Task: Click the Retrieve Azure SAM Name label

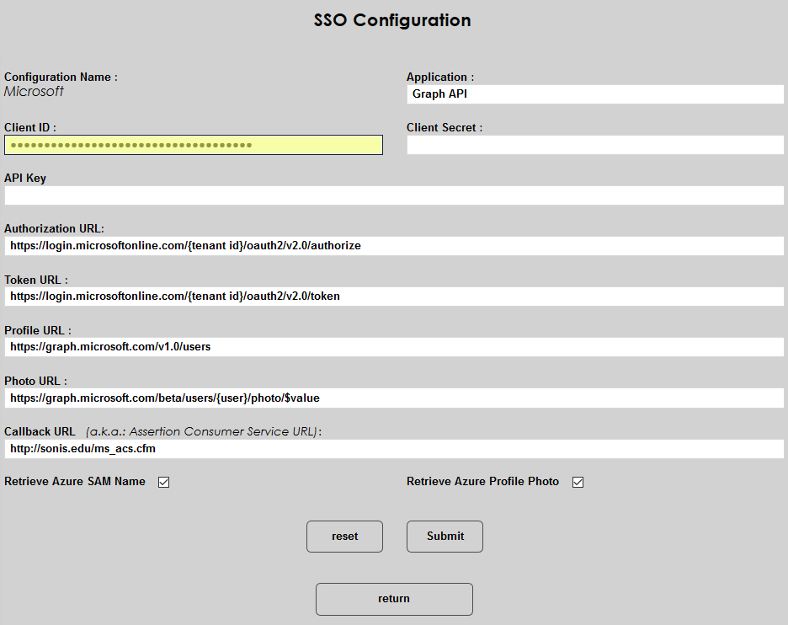Action: tap(75, 482)
